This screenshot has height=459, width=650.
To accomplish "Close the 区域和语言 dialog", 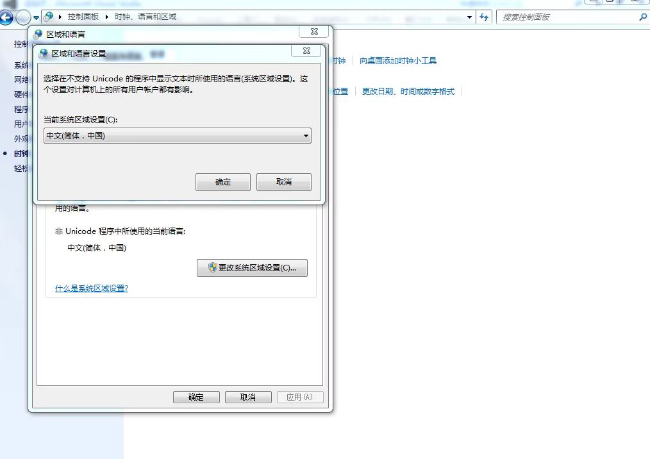I will (314, 31).
